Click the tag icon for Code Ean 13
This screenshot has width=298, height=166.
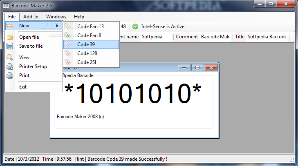tap(68, 27)
